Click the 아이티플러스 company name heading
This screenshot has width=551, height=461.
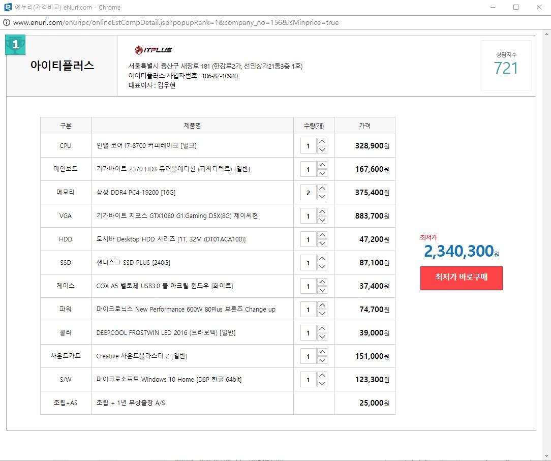62,66
